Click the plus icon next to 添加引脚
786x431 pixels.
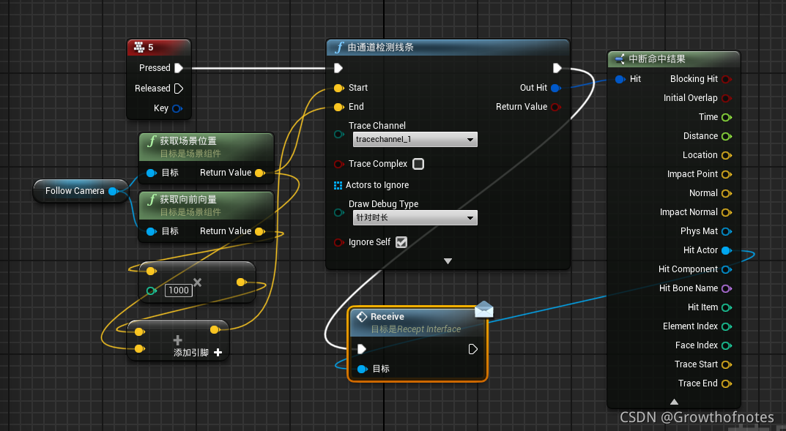click(216, 352)
